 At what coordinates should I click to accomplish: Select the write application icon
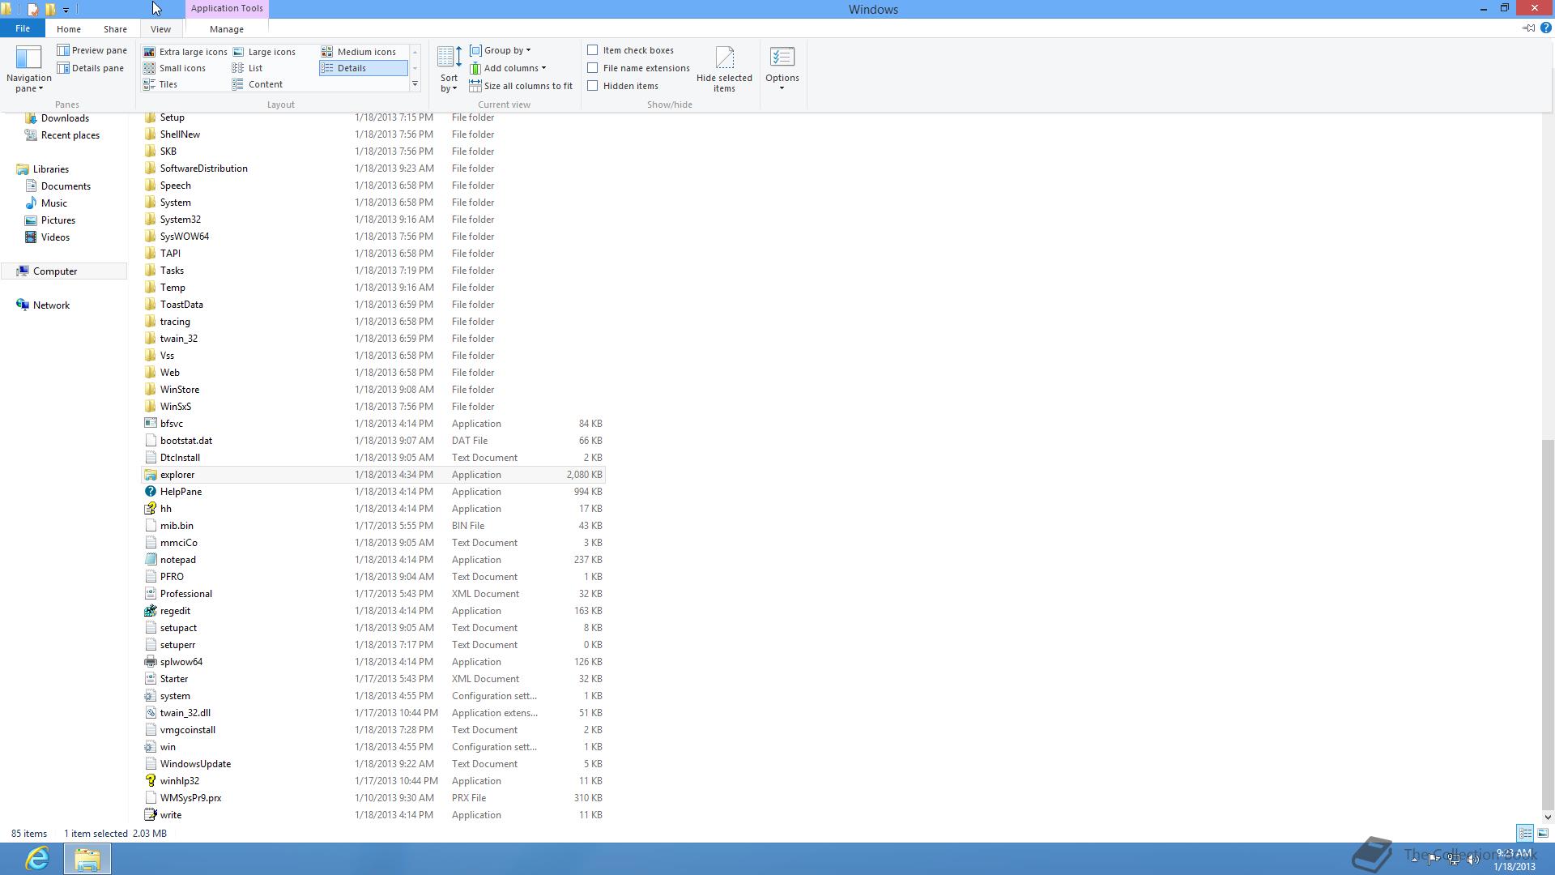click(x=151, y=815)
